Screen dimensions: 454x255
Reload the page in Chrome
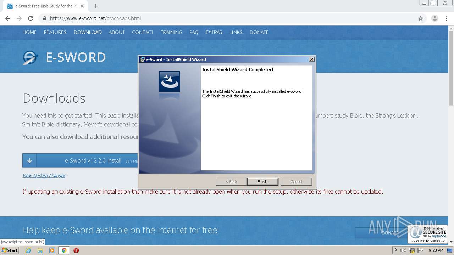[31, 18]
